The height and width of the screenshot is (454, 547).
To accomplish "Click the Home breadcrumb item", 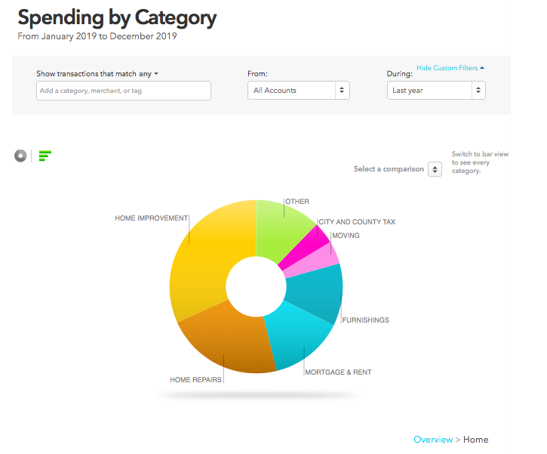I will tap(475, 440).
